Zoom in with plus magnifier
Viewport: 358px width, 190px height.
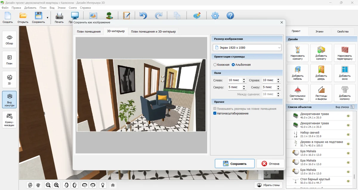point(56,185)
